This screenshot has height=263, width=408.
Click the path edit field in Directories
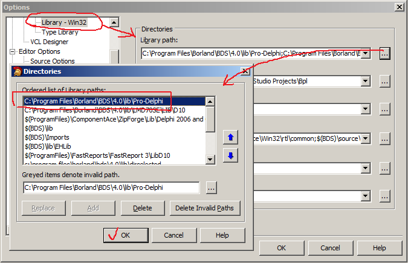tap(111, 188)
